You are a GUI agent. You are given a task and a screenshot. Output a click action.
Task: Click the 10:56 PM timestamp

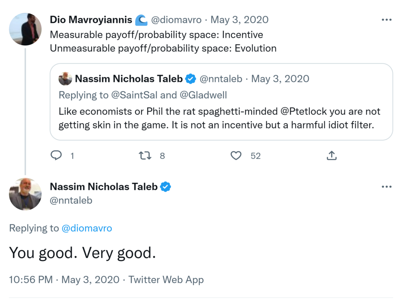pyautogui.click(x=31, y=280)
